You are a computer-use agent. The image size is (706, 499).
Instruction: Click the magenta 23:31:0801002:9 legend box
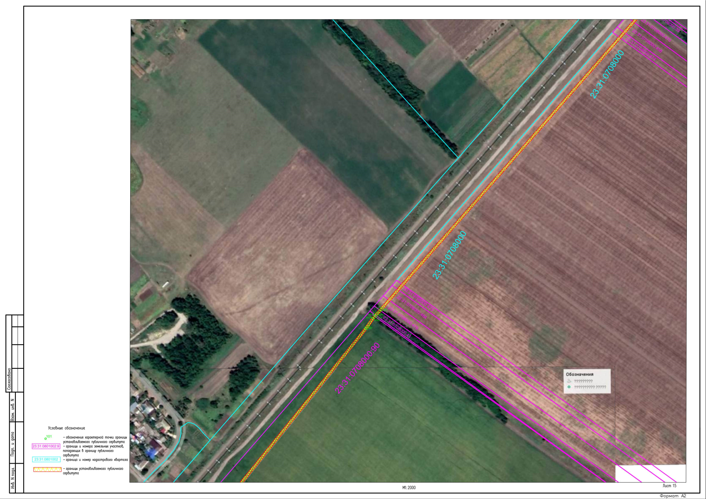pyautogui.click(x=46, y=446)
